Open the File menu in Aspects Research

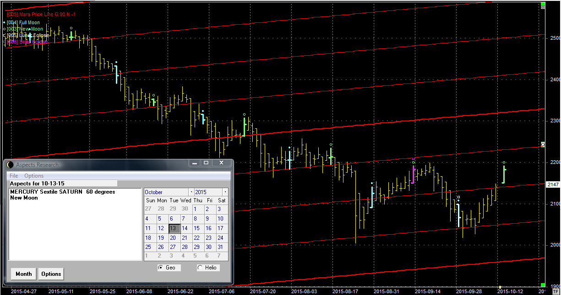tap(14, 176)
